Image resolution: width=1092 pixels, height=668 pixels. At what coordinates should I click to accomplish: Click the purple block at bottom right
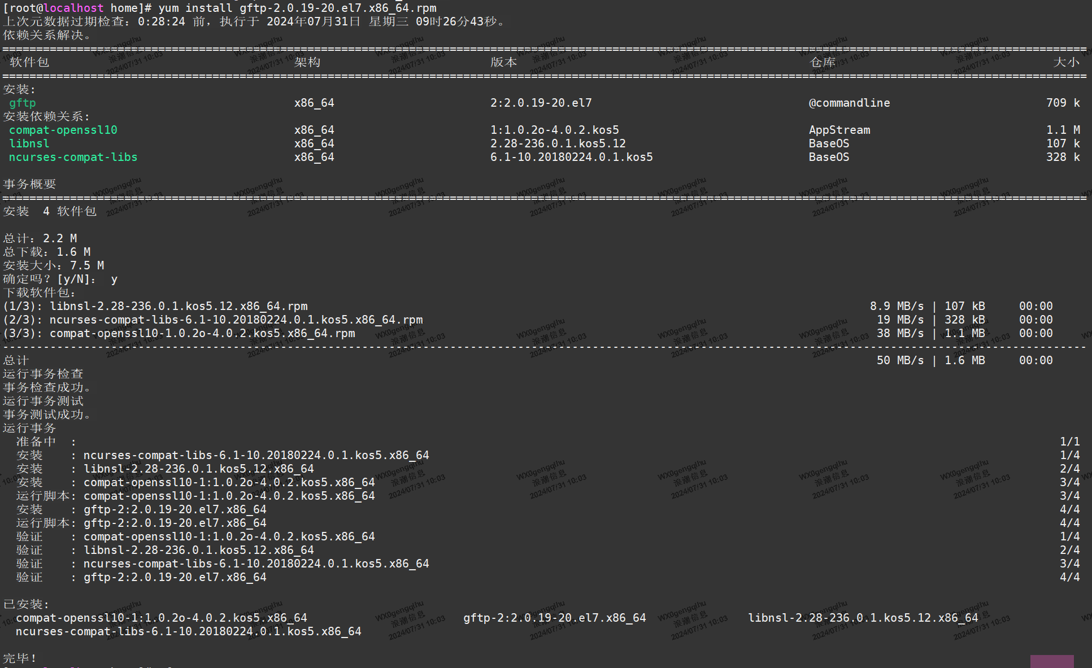click(1052, 662)
